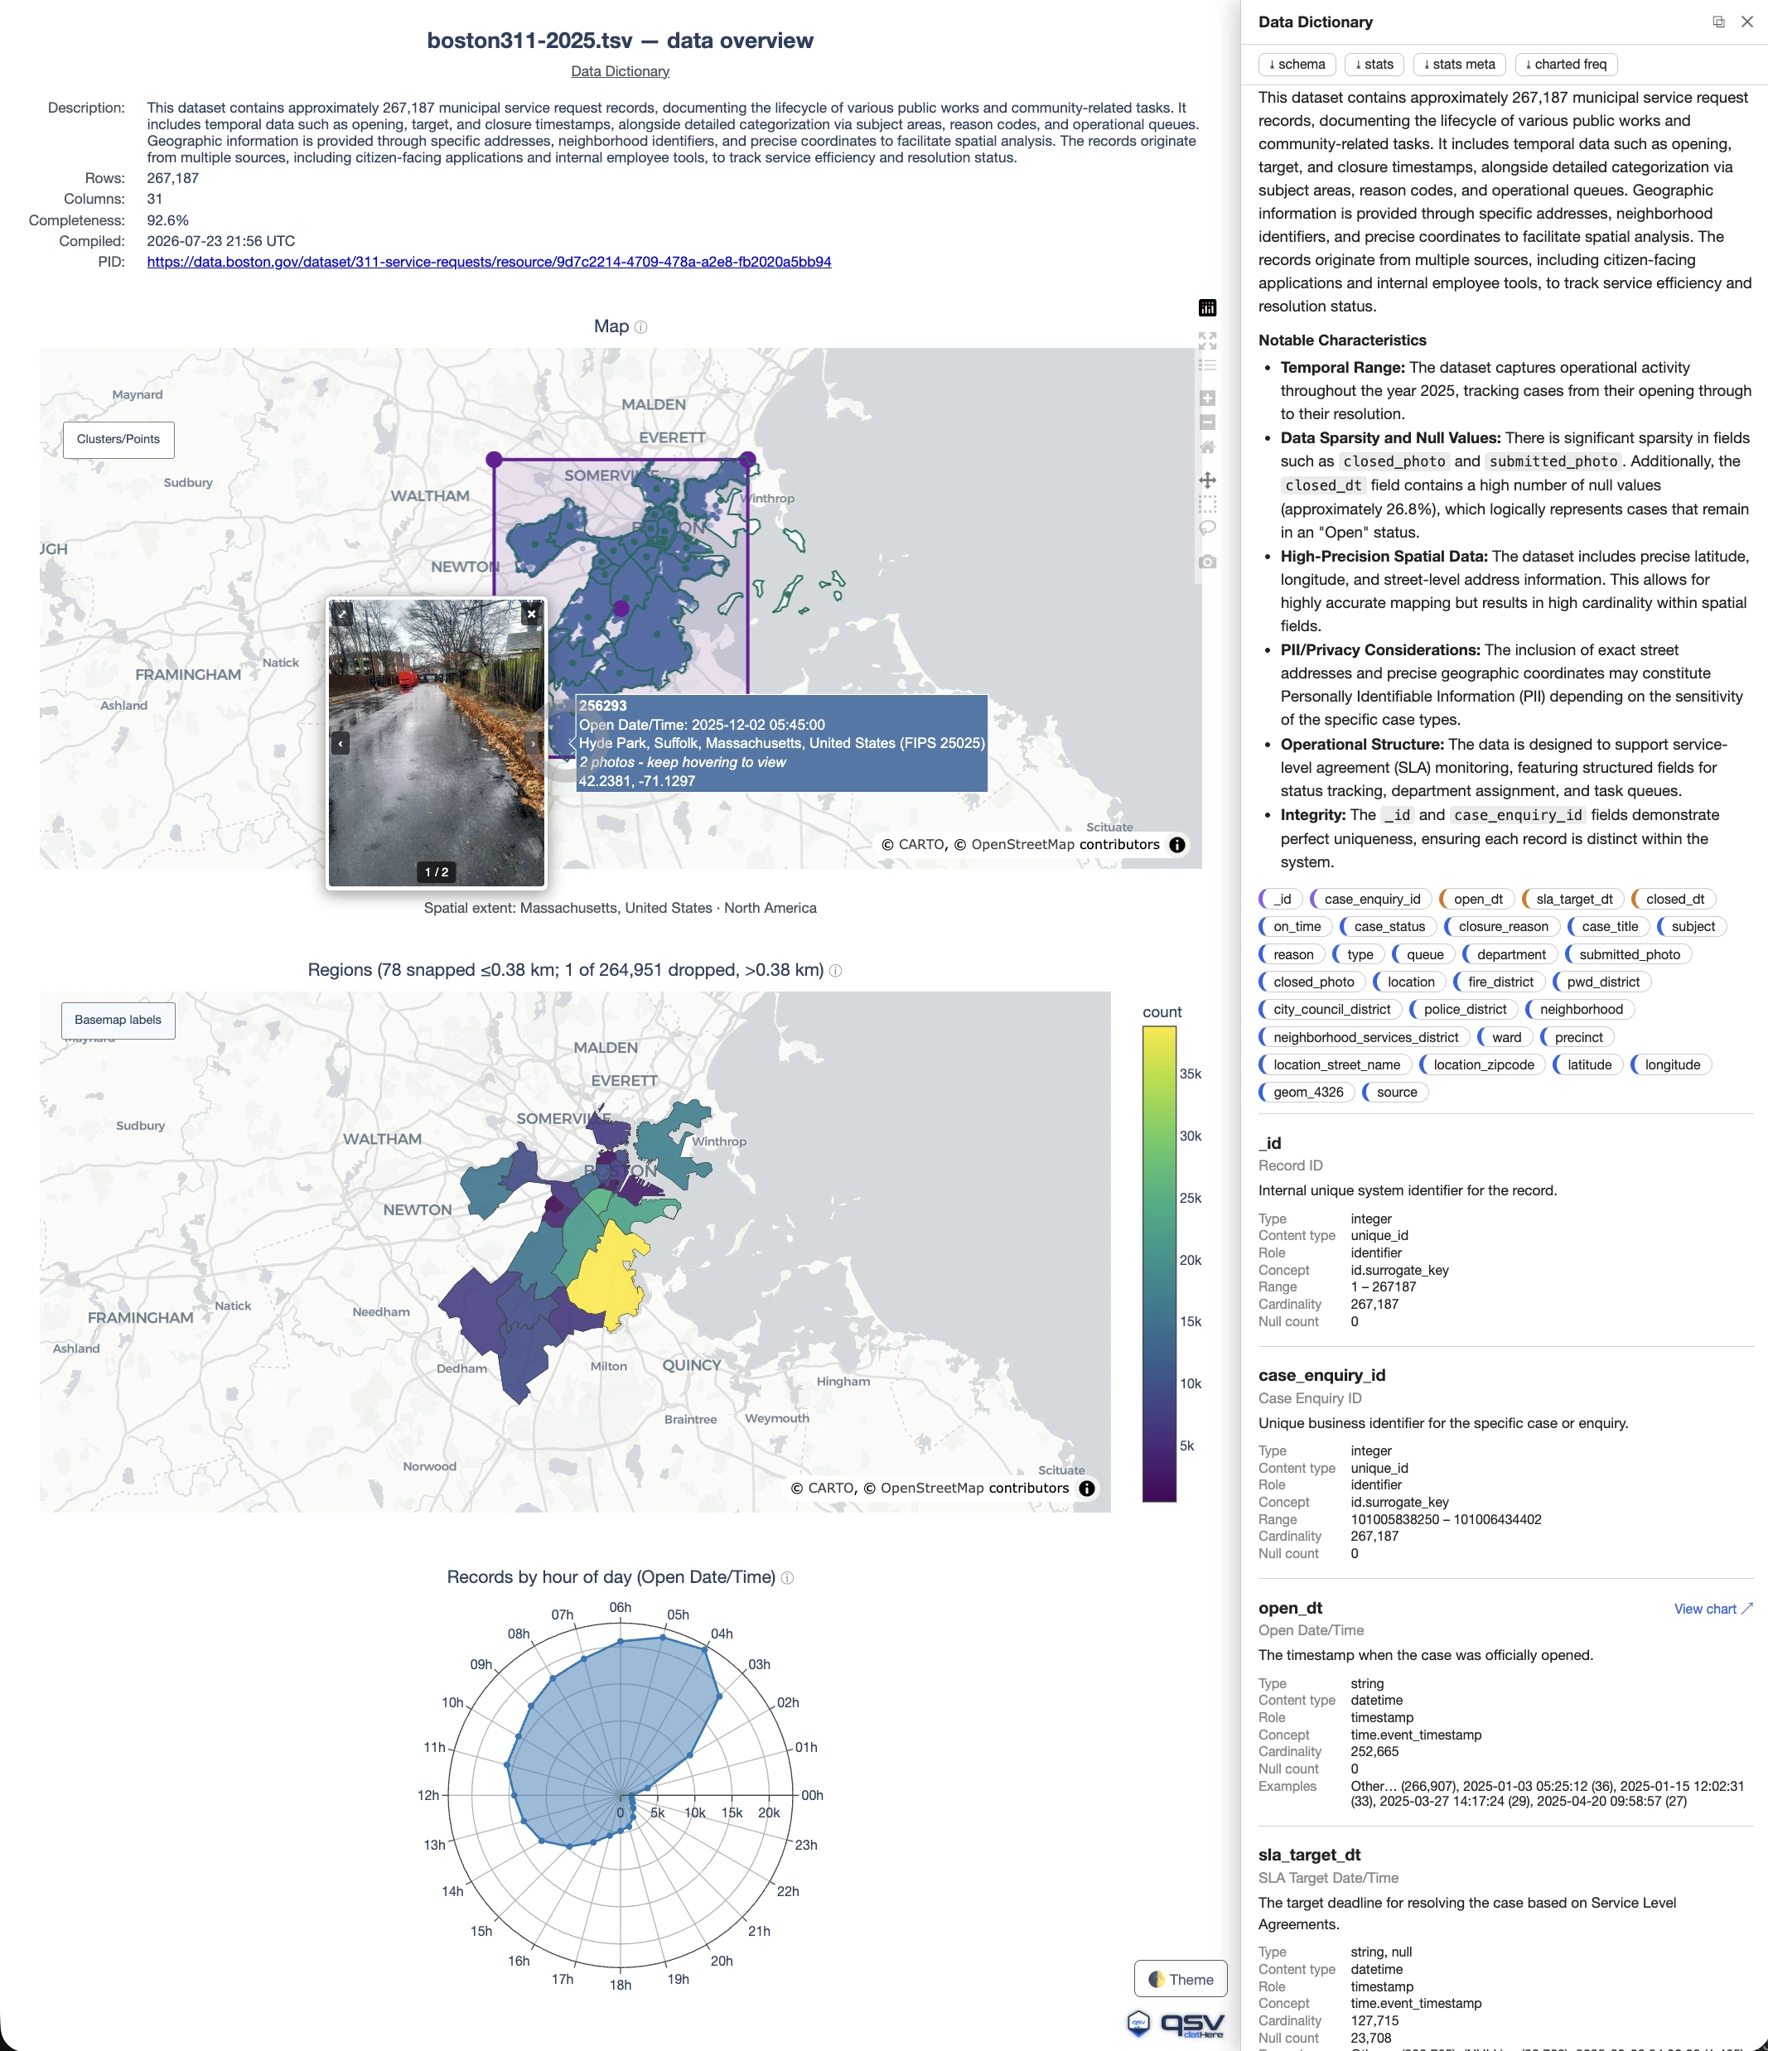This screenshot has height=2051, width=1768.
Task: Expand the photo popup to full size
Action: pyautogui.click(x=341, y=614)
